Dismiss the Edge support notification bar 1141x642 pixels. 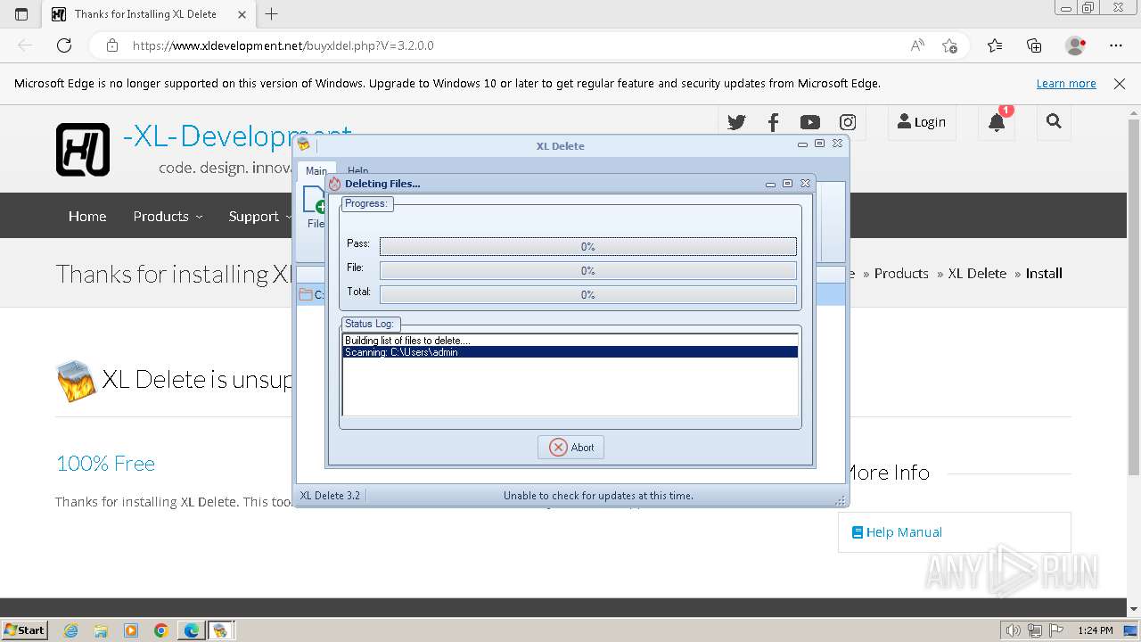point(1120,83)
